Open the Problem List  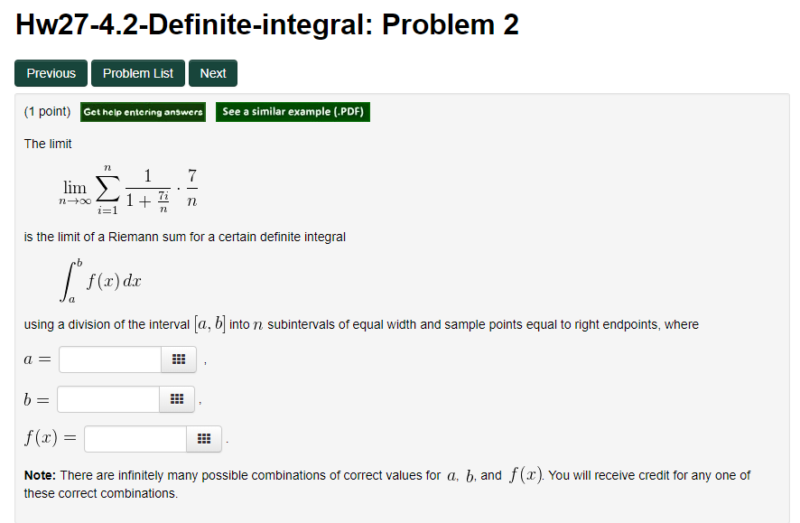click(137, 73)
